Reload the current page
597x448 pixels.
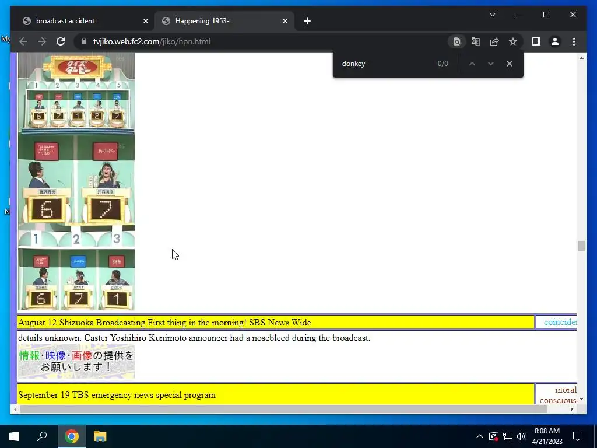point(61,41)
